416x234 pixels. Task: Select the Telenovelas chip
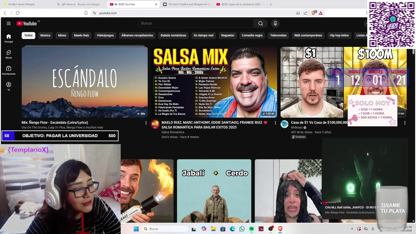278,35
